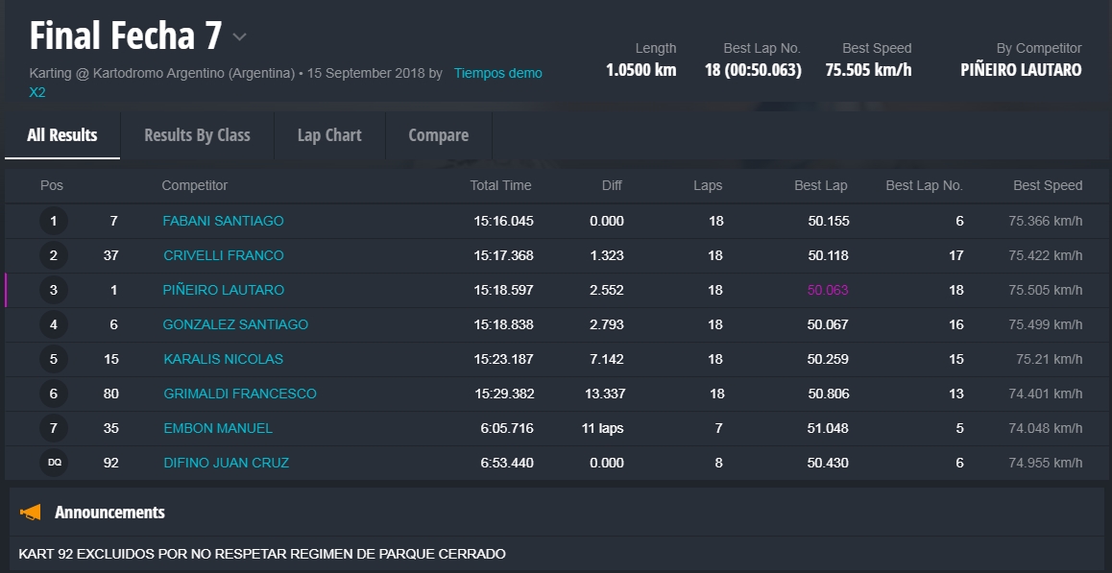Click position 1 circle badge
The width and height of the screenshot is (1112, 573).
[54, 221]
